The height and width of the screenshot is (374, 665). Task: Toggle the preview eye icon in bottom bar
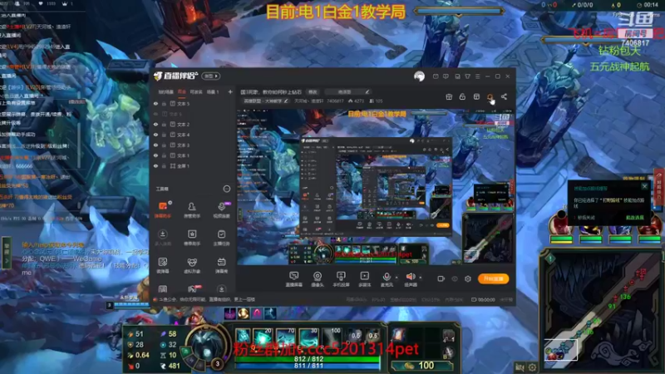point(455,278)
